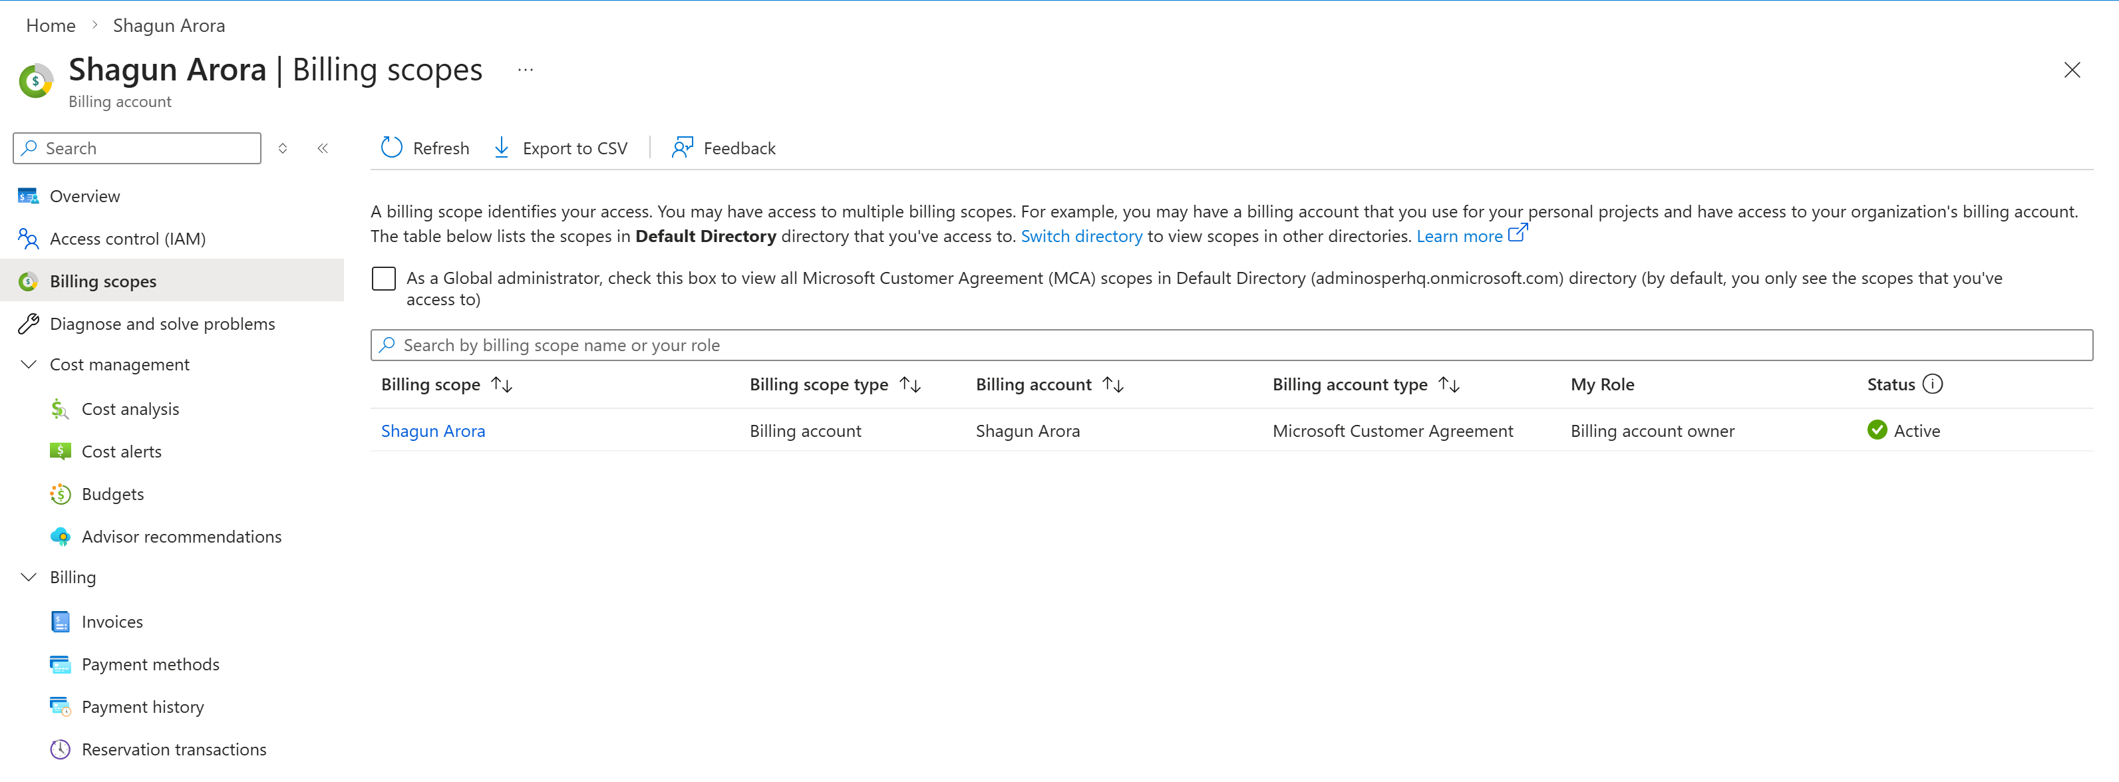Viewport: 2119px width, 782px height.
Task: Click the Status info icon
Action: point(1932,384)
